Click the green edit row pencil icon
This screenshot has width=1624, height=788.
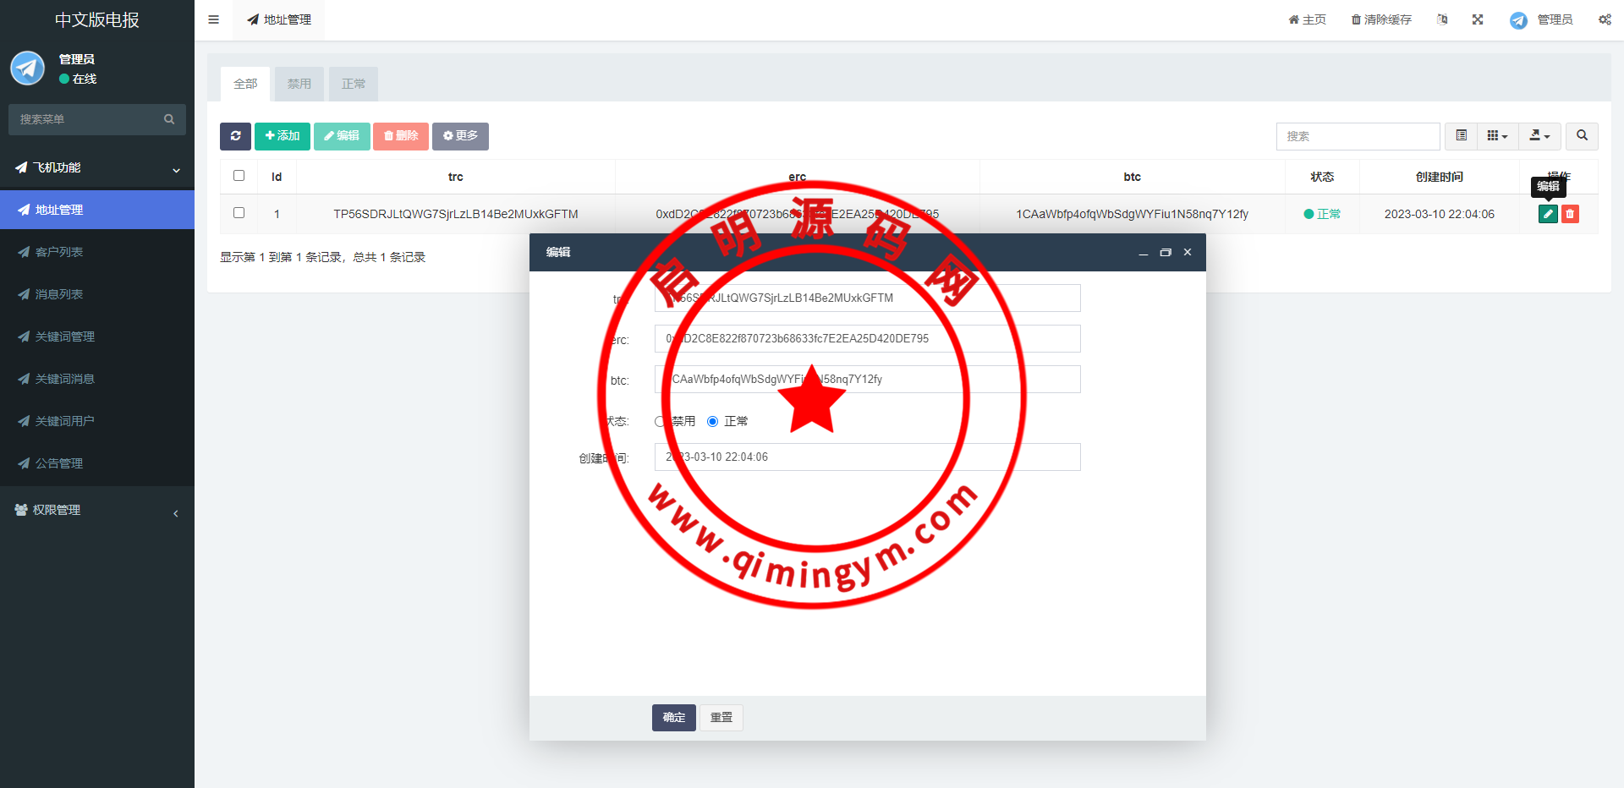point(1548,214)
